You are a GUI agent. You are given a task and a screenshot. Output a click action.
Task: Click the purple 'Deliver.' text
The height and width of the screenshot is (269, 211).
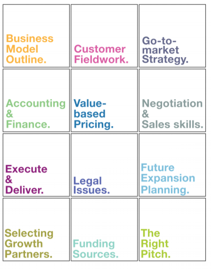point(24,190)
